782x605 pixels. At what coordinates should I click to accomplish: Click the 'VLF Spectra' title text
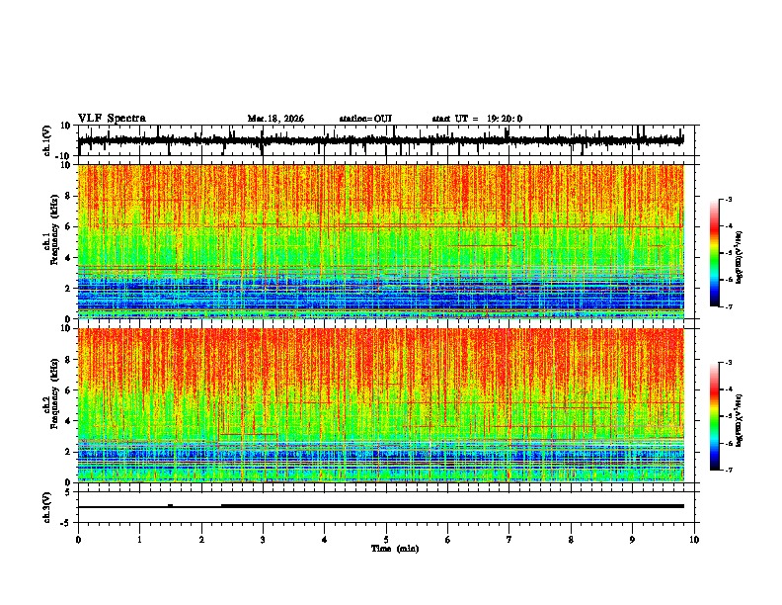click(x=112, y=119)
